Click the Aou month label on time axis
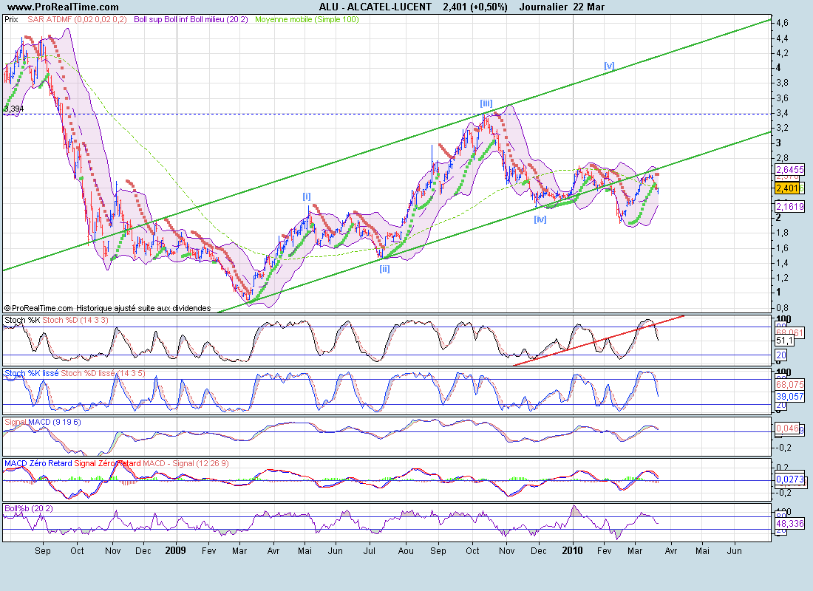The image size is (813, 591). pyautogui.click(x=406, y=550)
